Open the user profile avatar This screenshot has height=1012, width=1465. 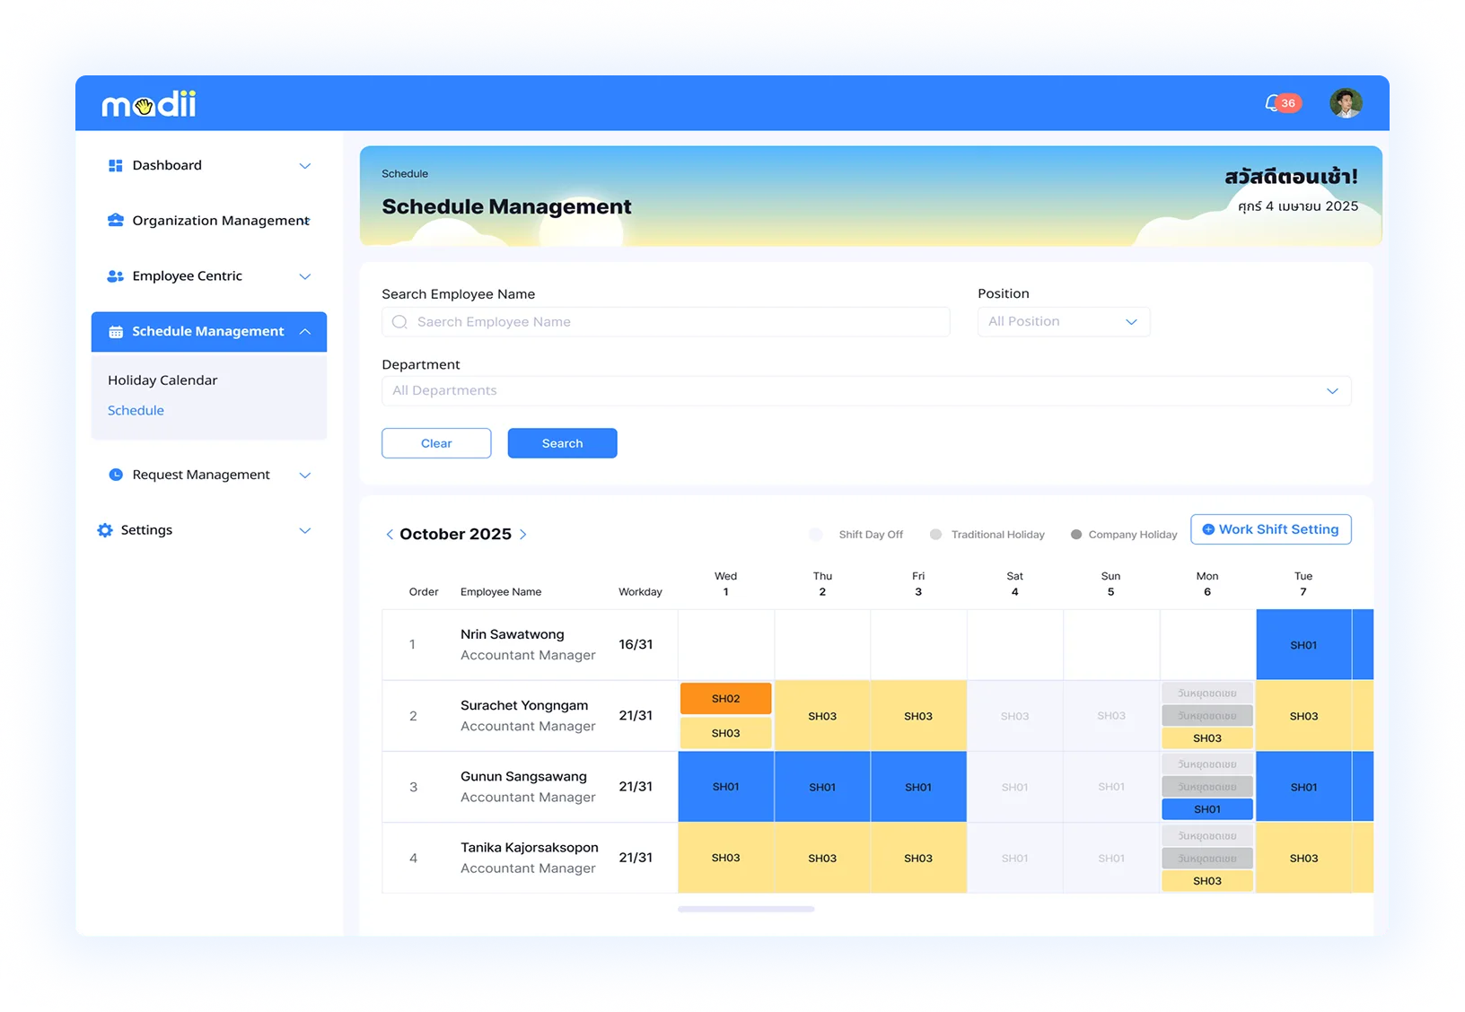(x=1346, y=103)
